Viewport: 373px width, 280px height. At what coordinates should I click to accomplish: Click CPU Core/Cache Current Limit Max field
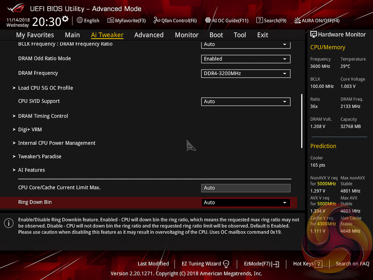click(x=246, y=188)
